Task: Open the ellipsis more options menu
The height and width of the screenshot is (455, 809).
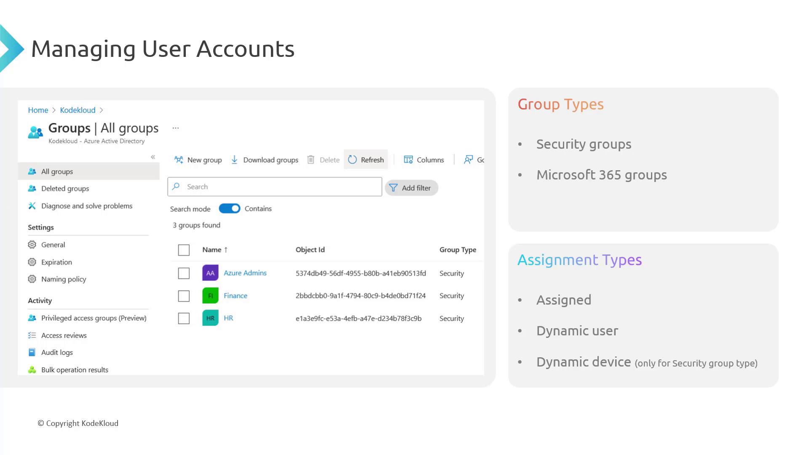Action: [176, 128]
